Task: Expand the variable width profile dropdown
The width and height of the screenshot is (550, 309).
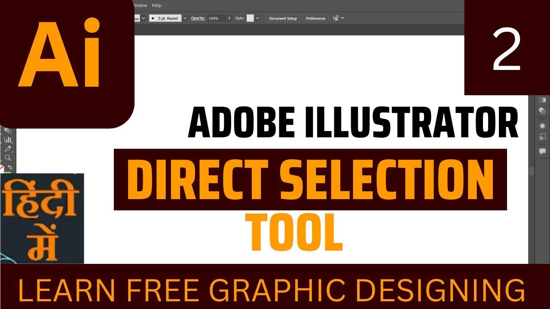Action: point(144,18)
